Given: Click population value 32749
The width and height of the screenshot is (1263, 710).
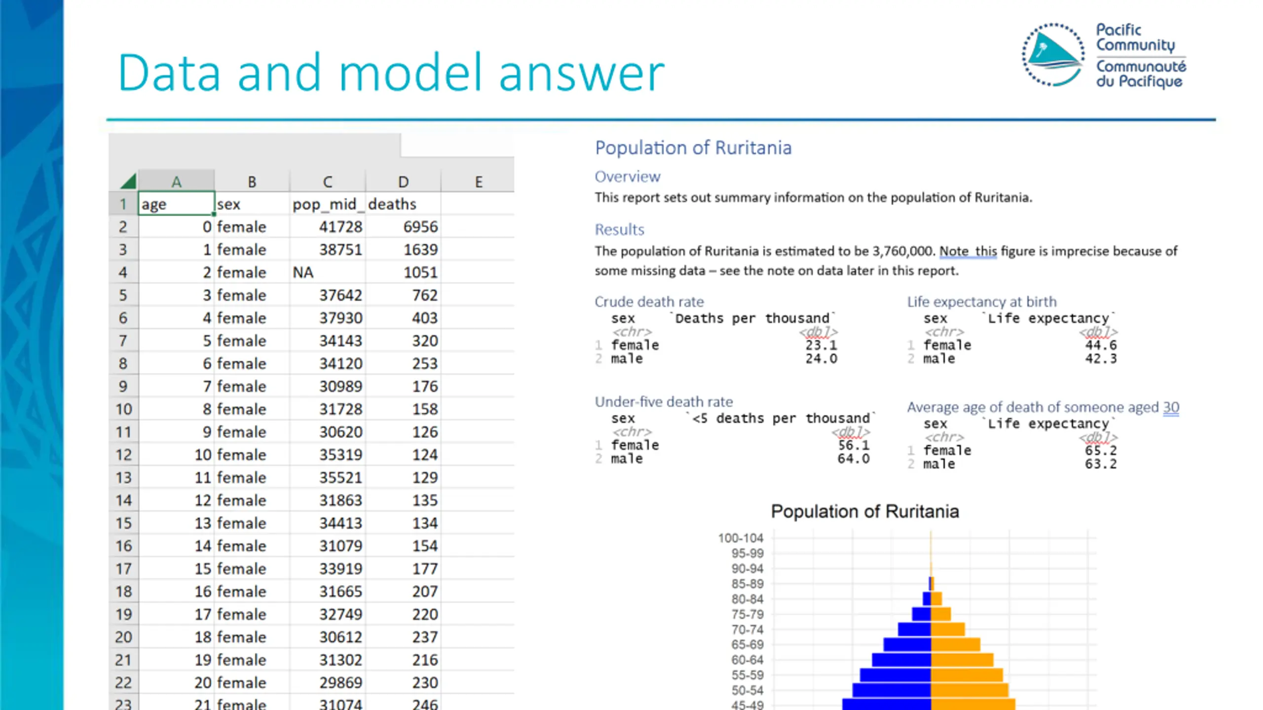Looking at the screenshot, I should 340,614.
